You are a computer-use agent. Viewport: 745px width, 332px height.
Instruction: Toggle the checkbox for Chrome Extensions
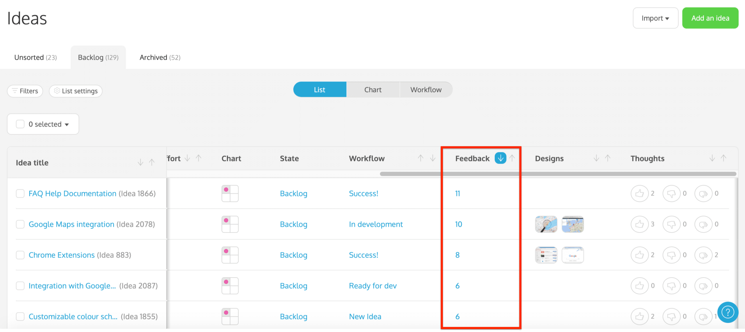(20, 255)
